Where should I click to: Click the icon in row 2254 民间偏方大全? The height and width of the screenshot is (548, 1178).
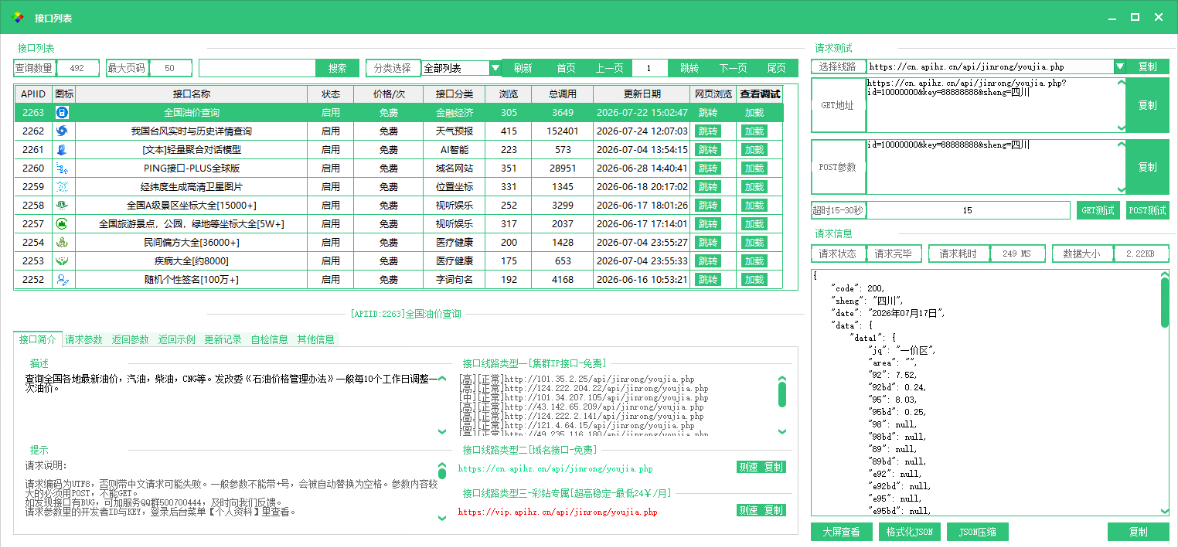coord(63,243)
